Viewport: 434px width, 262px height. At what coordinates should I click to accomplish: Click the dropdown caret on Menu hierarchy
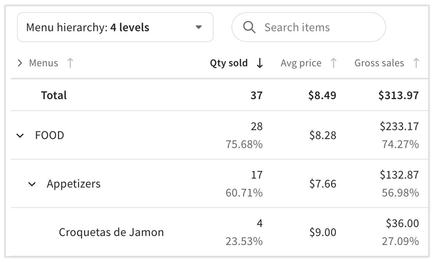pyautogui.click(x=199, y=28)
